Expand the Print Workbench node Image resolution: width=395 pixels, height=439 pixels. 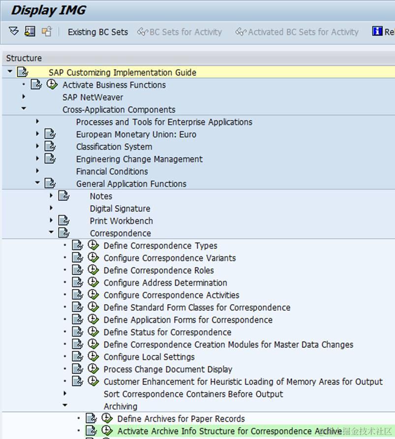51,220
